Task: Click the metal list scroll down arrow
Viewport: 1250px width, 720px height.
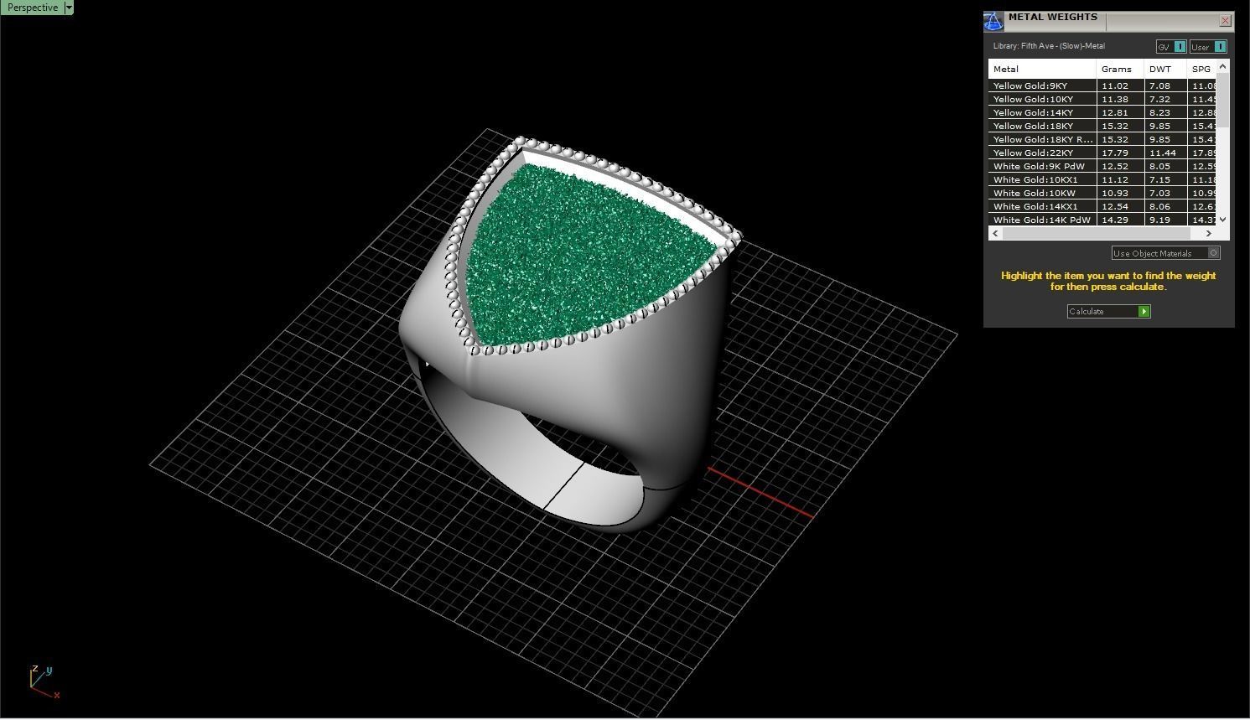Action: point(1223,220)
